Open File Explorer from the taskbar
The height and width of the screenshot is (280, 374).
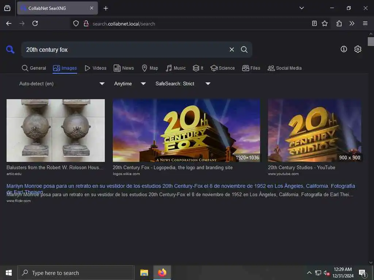[144, 273]
